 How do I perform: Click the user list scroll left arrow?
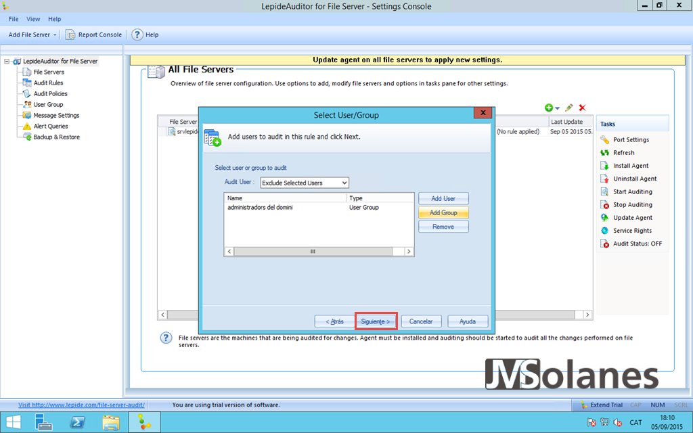(x=229, y=252)
